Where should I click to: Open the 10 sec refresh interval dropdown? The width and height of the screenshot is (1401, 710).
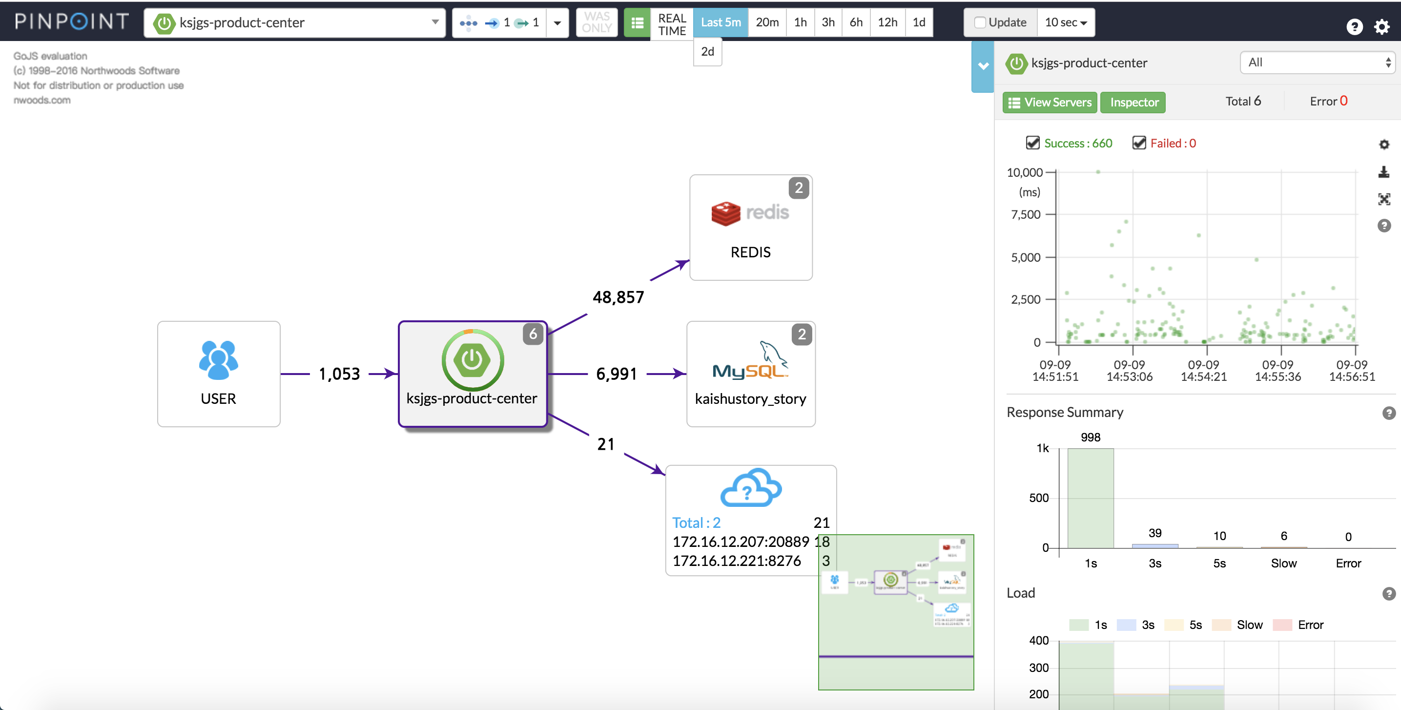point(1066,22)
